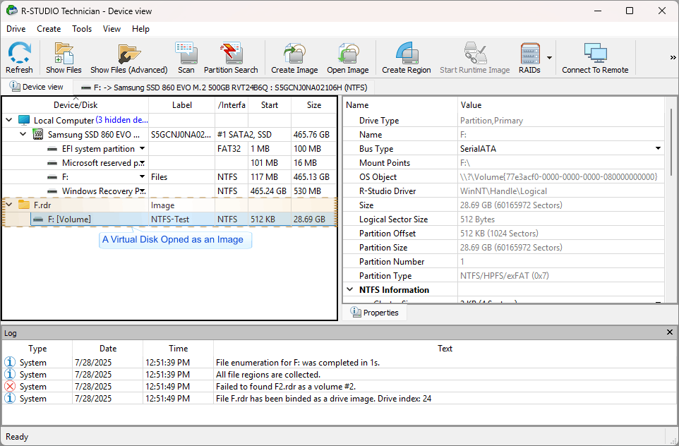Click the Microsoft reserved partition icon

(52, 163)
